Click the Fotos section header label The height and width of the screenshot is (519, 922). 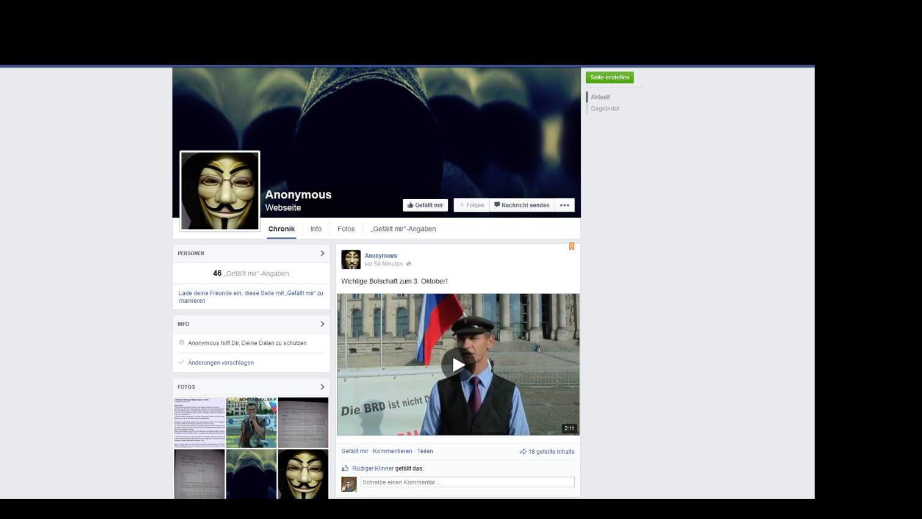coord(186,387)
